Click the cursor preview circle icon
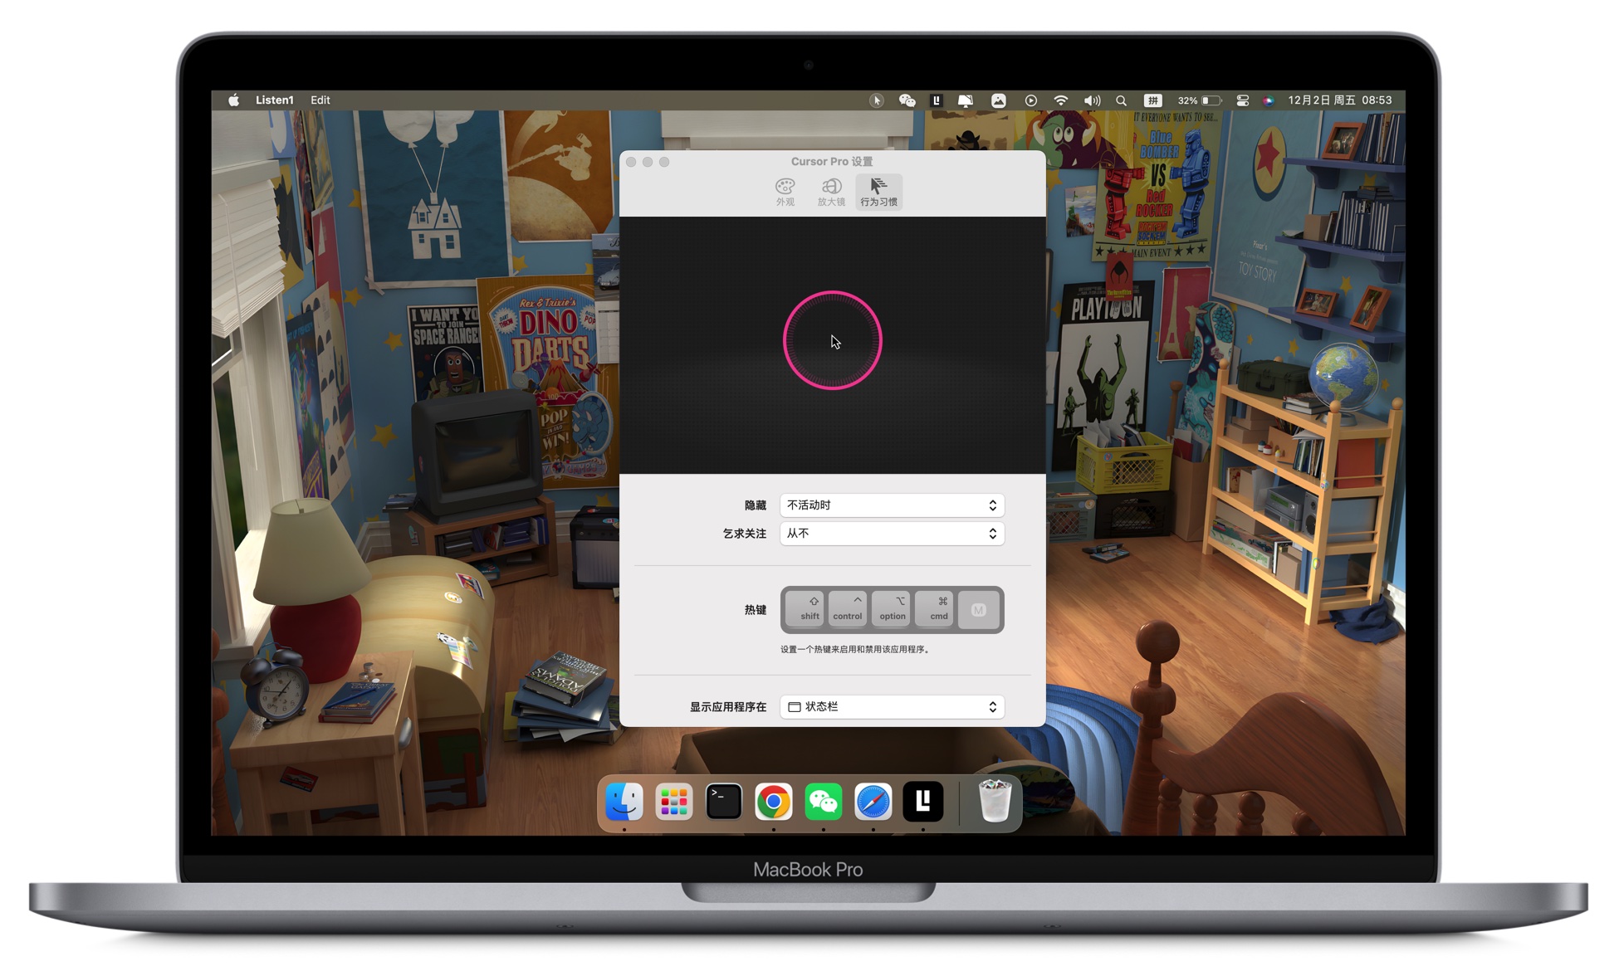 pos(833,340)
